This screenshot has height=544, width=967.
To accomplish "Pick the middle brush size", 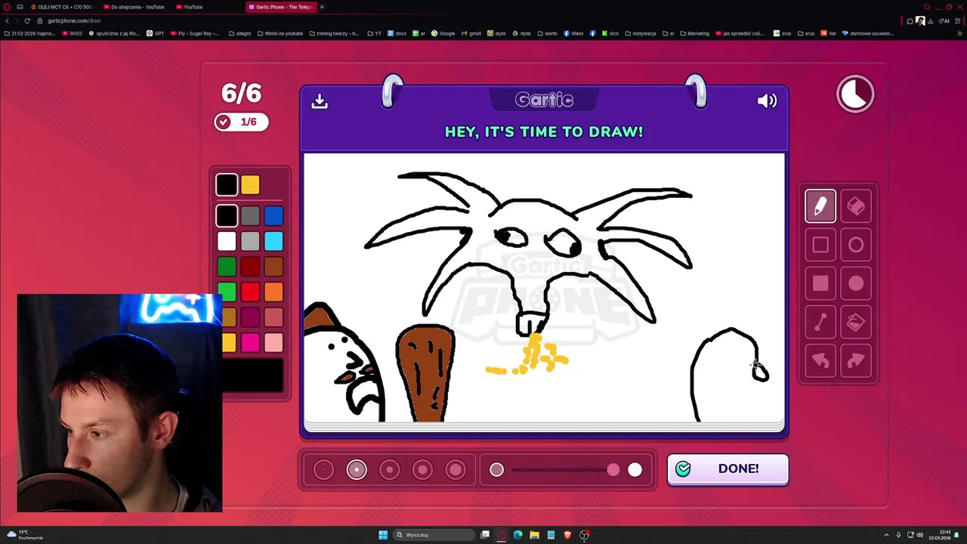I will click(389, 470).
